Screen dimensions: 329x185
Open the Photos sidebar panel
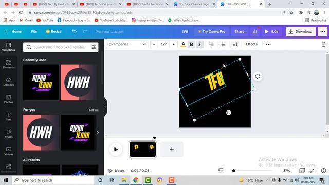(9, 99)
